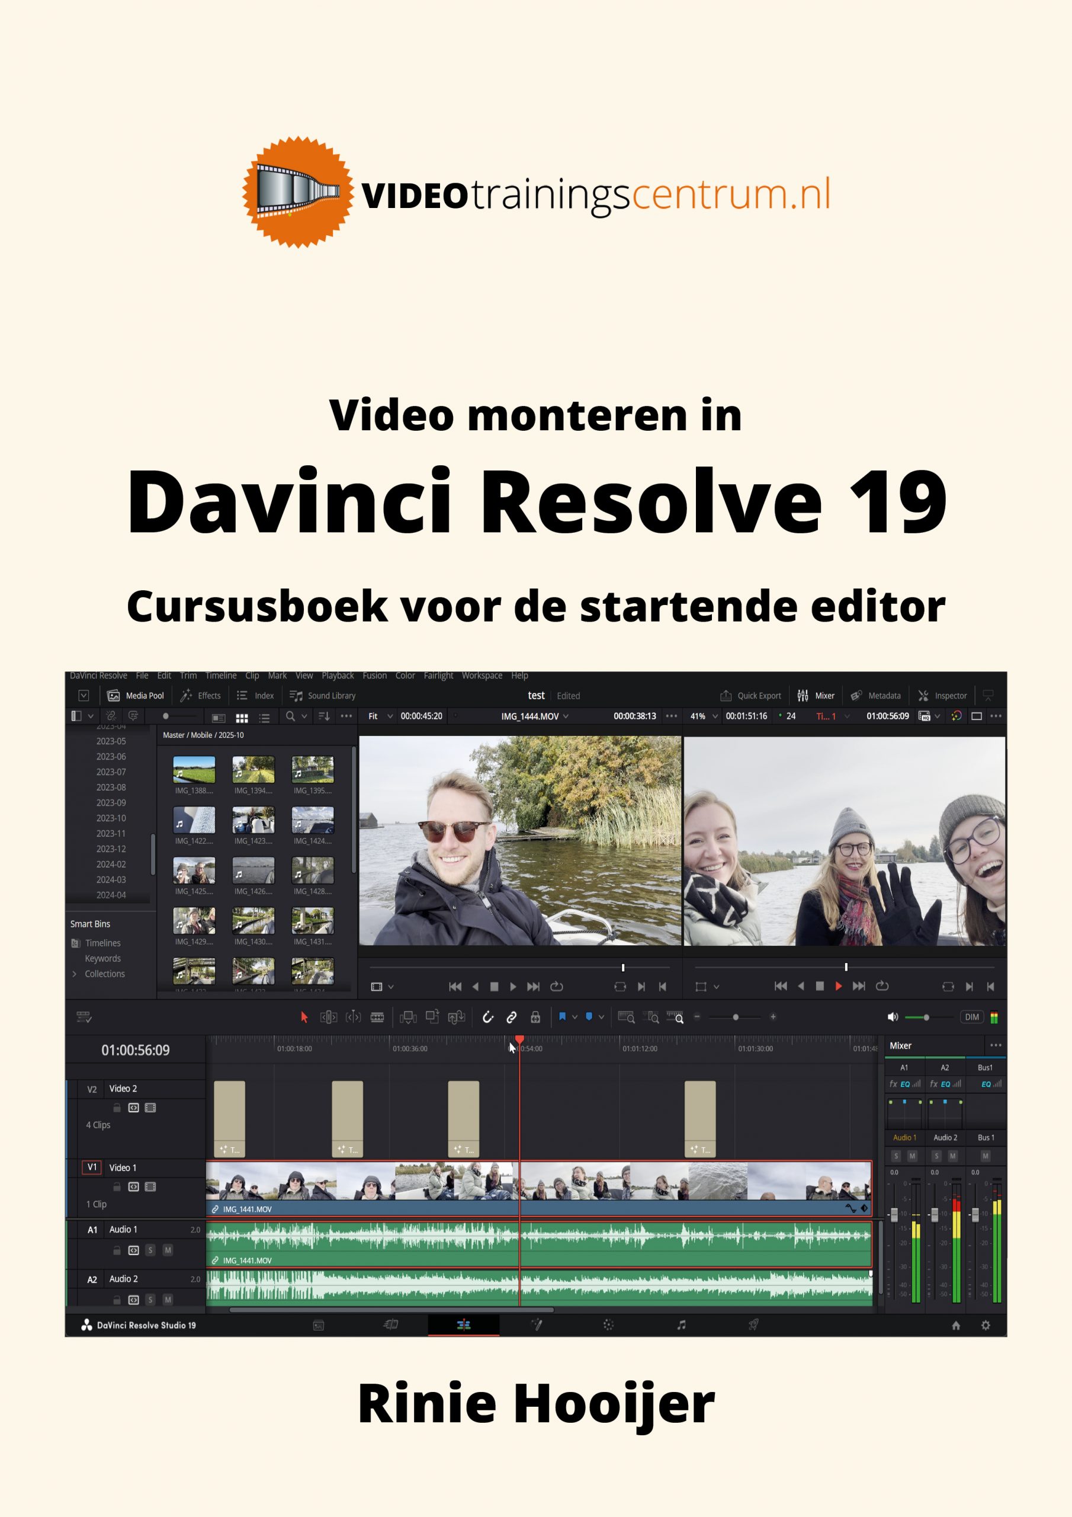Show the Index panel
This screenshot has width=1072, height=1517.
click(255, 696)
